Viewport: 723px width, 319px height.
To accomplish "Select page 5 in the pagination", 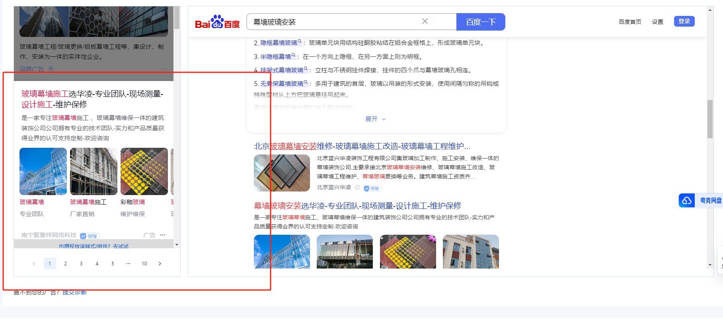I will coord(113,263).
